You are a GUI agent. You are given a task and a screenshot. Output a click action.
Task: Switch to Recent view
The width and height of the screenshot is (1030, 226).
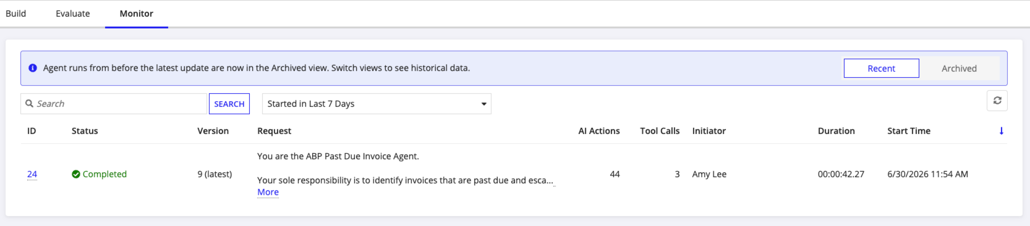click(881, 68)
